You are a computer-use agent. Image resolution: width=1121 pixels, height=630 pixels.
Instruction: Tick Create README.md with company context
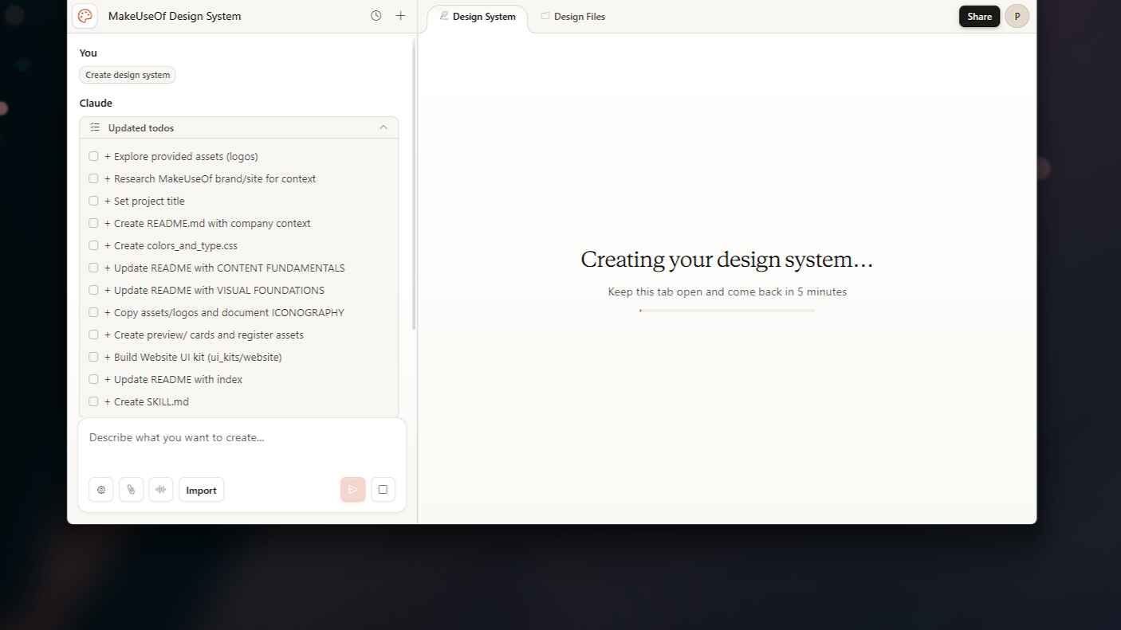click(x=93, y=223)
